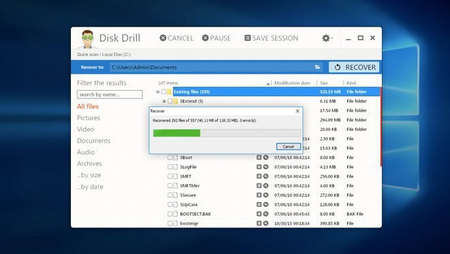
Task: Click the sort arrow beside items column
Action: click(x=268, y=83)
